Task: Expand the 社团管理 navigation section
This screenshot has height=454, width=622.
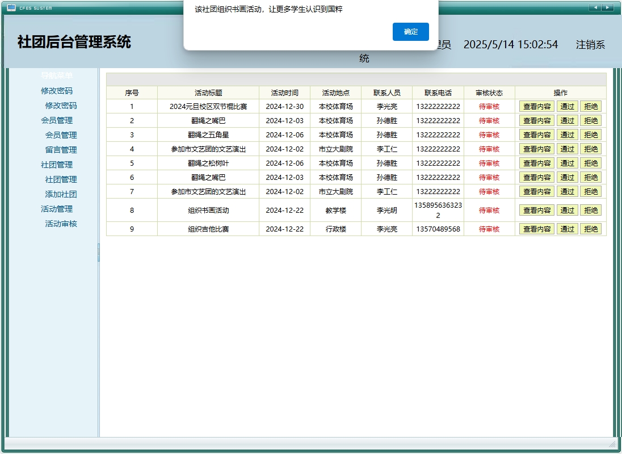Action: (x=58, y=165)
